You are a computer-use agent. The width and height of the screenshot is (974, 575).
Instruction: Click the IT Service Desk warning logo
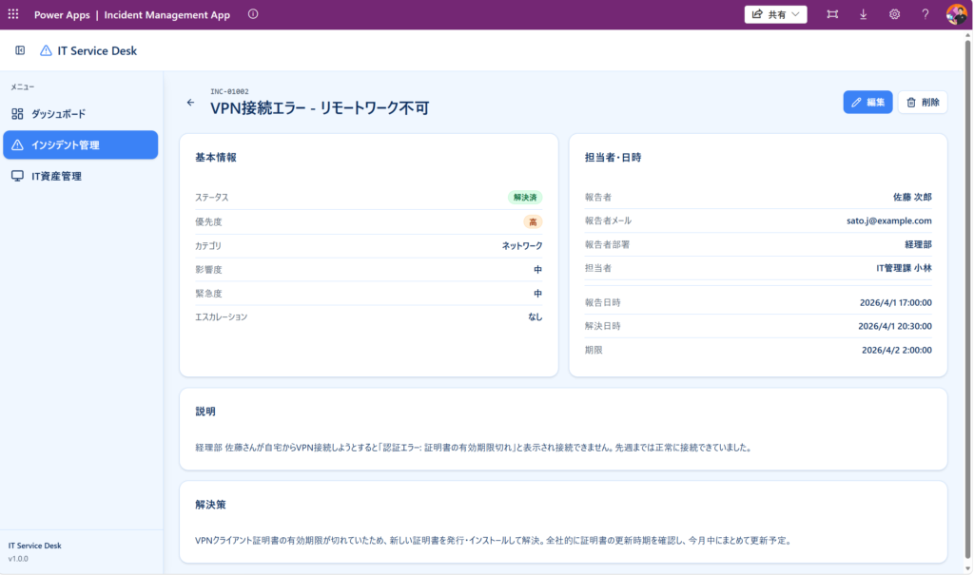click(x=46, y=50)
